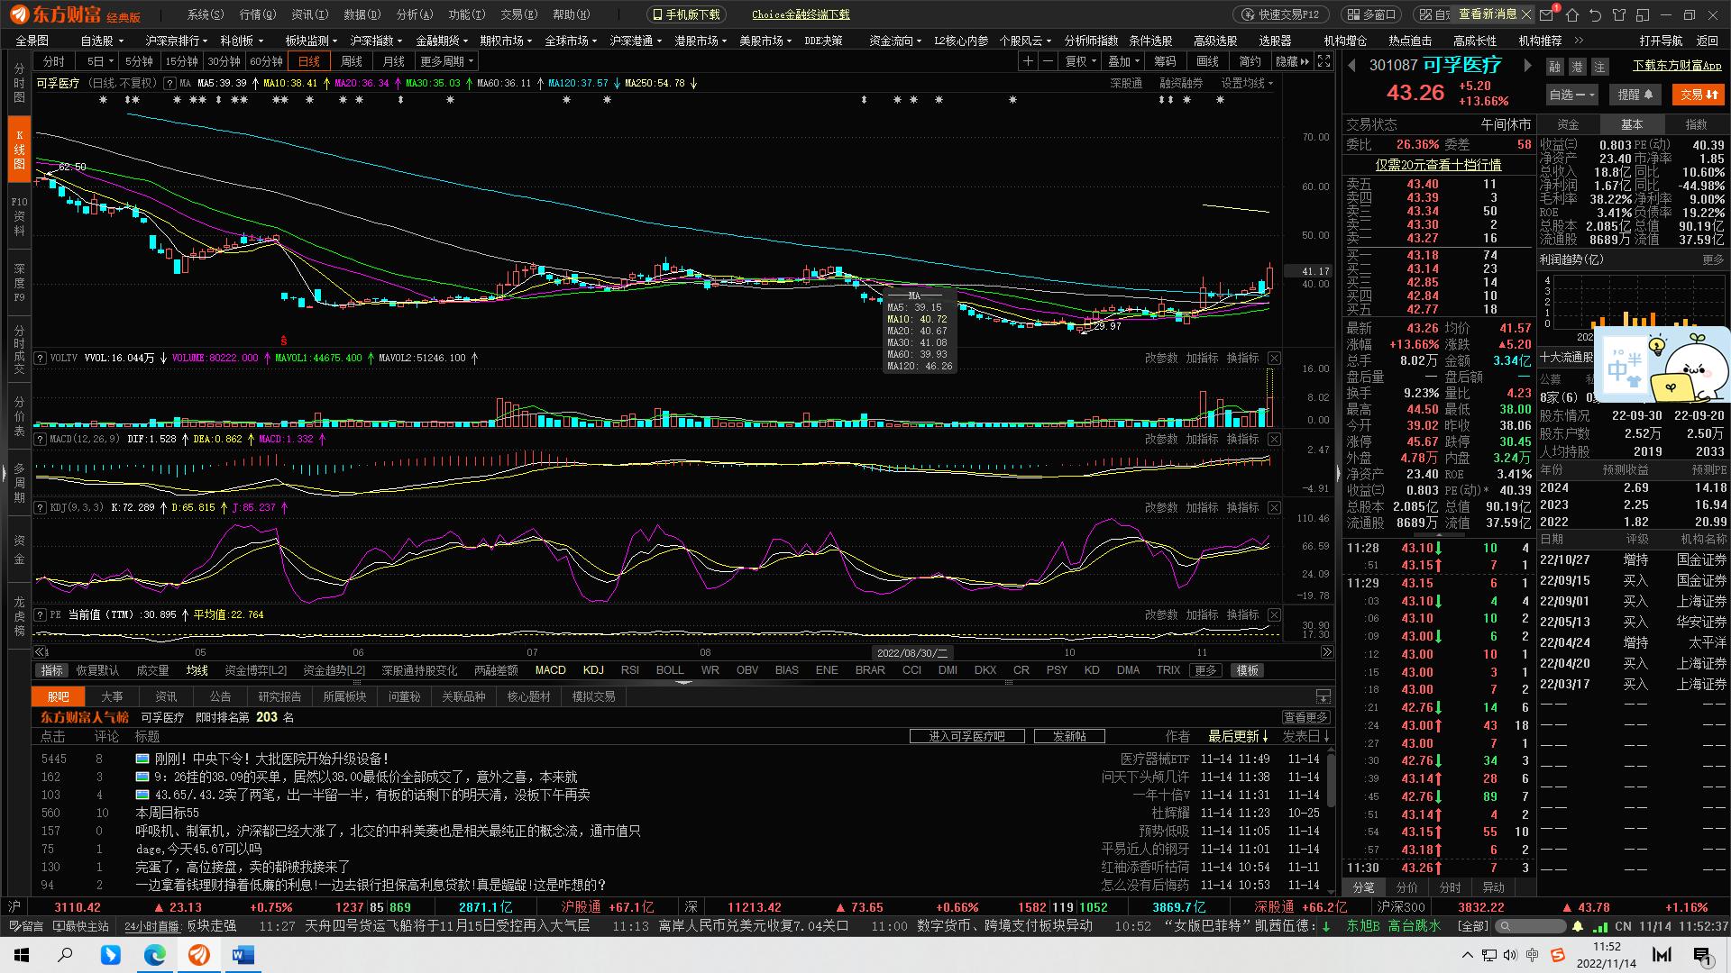
Task: Go to the next stock arrow
Action: (1527, 65)
